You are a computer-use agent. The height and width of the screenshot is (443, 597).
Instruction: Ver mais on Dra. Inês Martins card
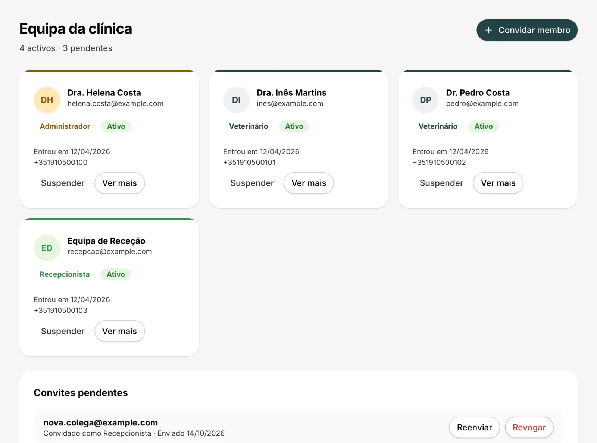[x=309, y=183]
